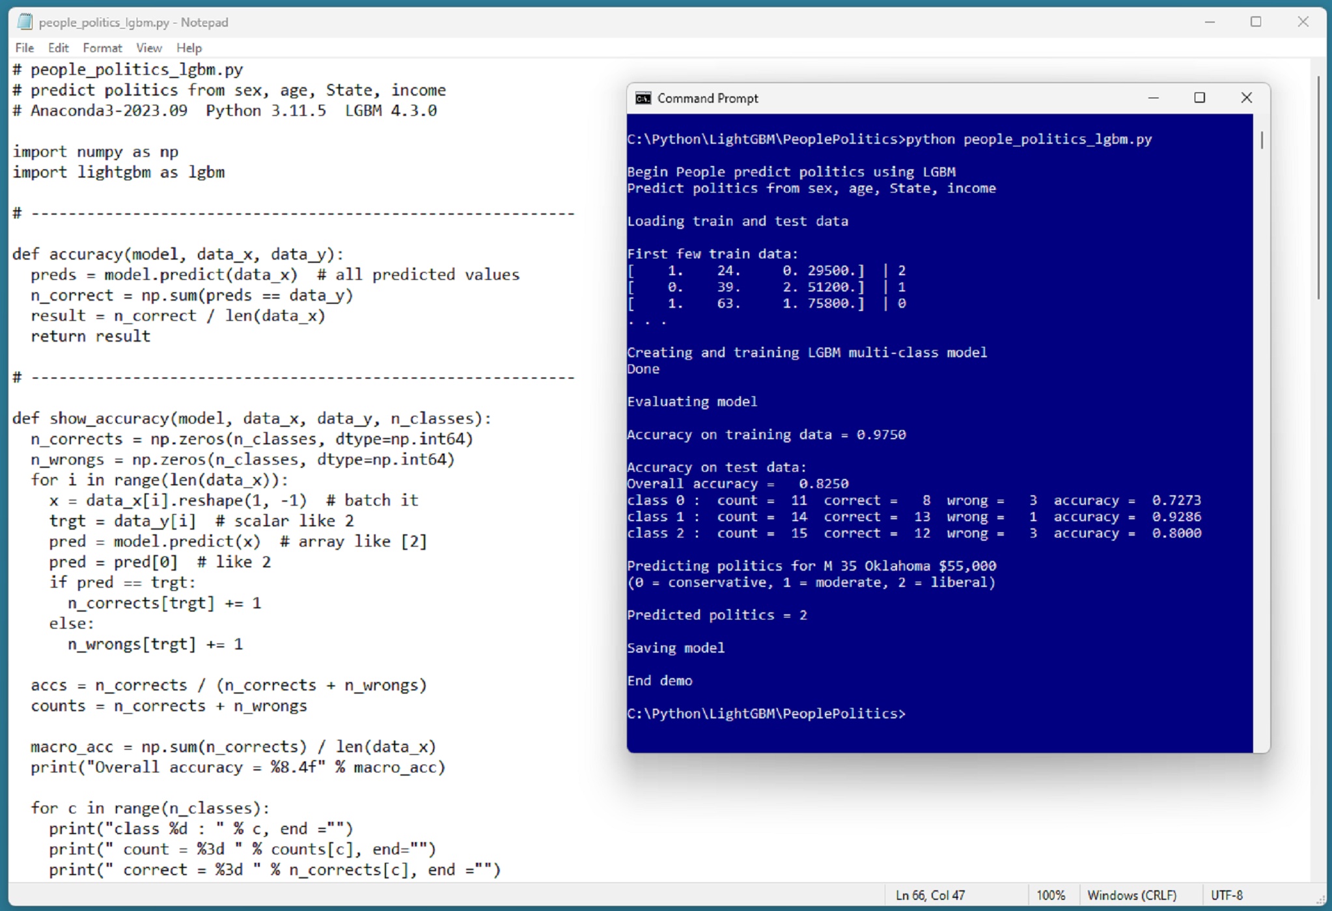Close the Command Prompt window
The height and width of the screenshot is (911, 1332).
pyautogui.click(x=1246, y=98)
